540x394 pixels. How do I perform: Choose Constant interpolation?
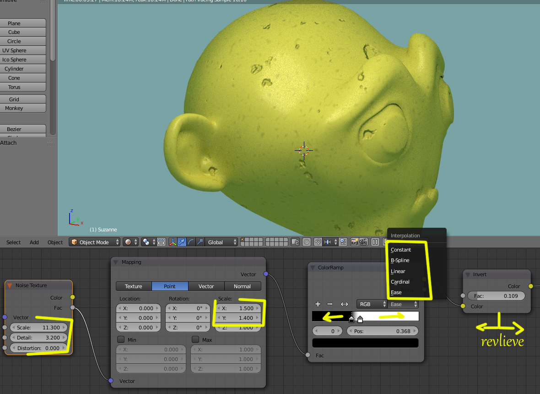[x=401, y=250]
